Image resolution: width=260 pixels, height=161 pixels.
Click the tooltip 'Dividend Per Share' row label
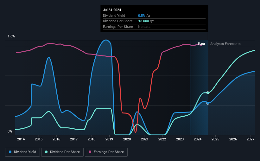[118, 21]
